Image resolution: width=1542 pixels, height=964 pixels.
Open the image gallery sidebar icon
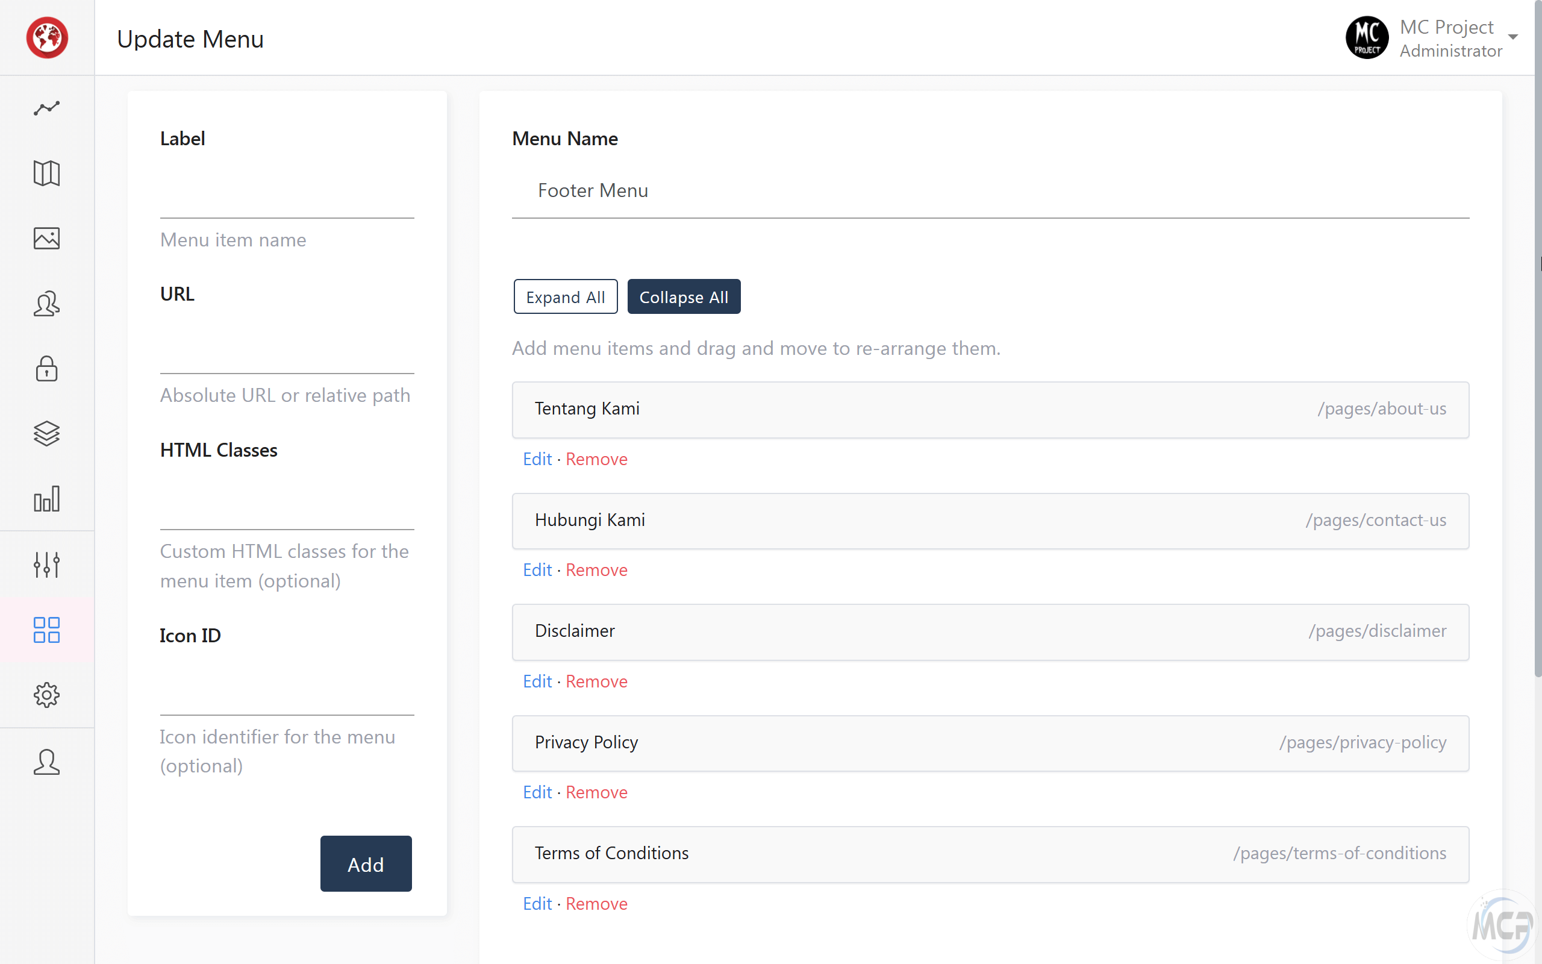(46, 239)
